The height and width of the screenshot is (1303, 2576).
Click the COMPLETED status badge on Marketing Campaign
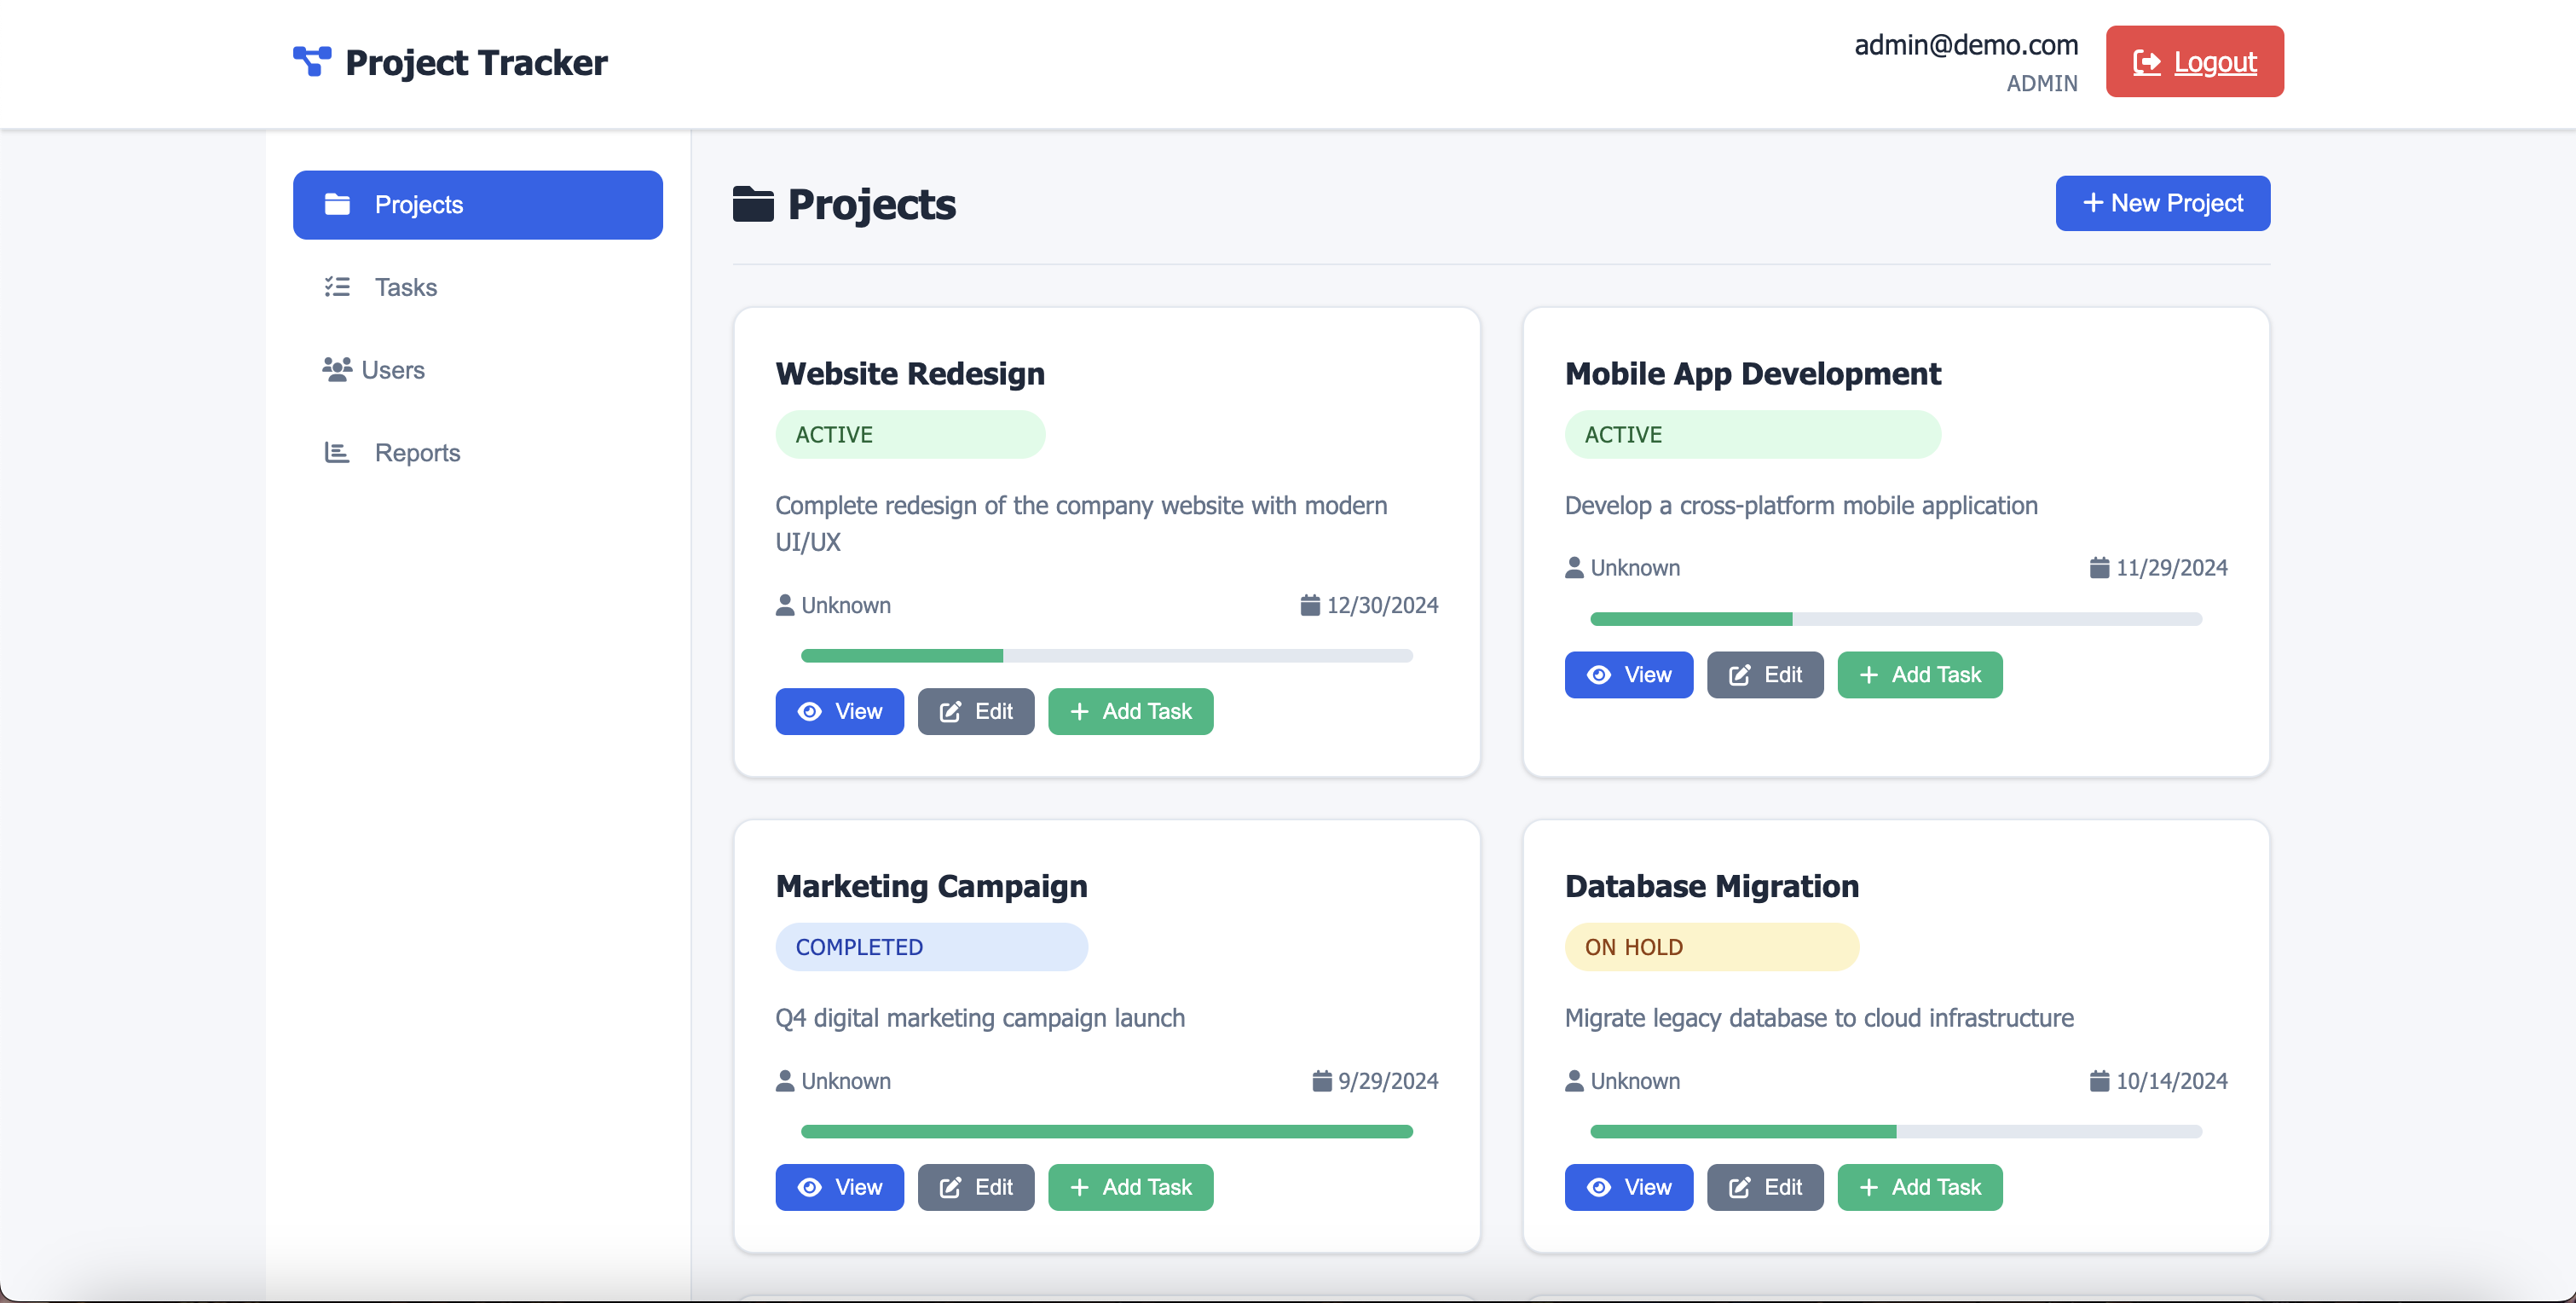pos(931,947)
